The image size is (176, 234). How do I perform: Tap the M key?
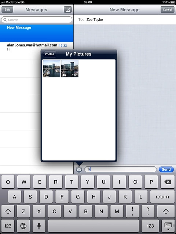(x=117, y=211)
